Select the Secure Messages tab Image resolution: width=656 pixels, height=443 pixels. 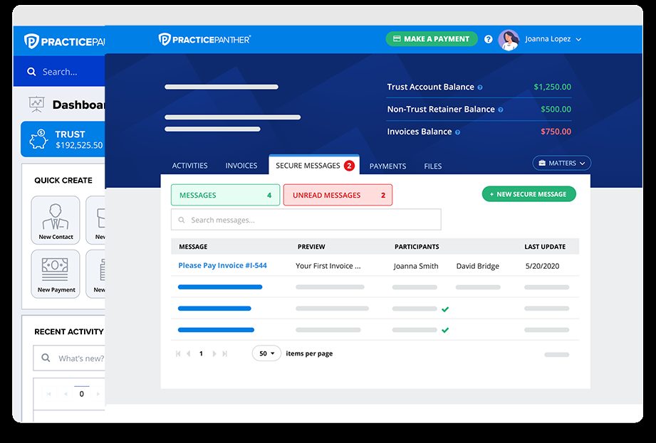pyautogui.click(x=314, y=166)
